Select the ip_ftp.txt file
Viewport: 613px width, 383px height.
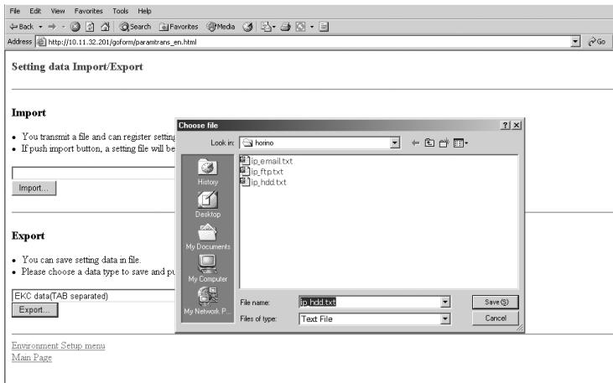[x=262, y=171]
